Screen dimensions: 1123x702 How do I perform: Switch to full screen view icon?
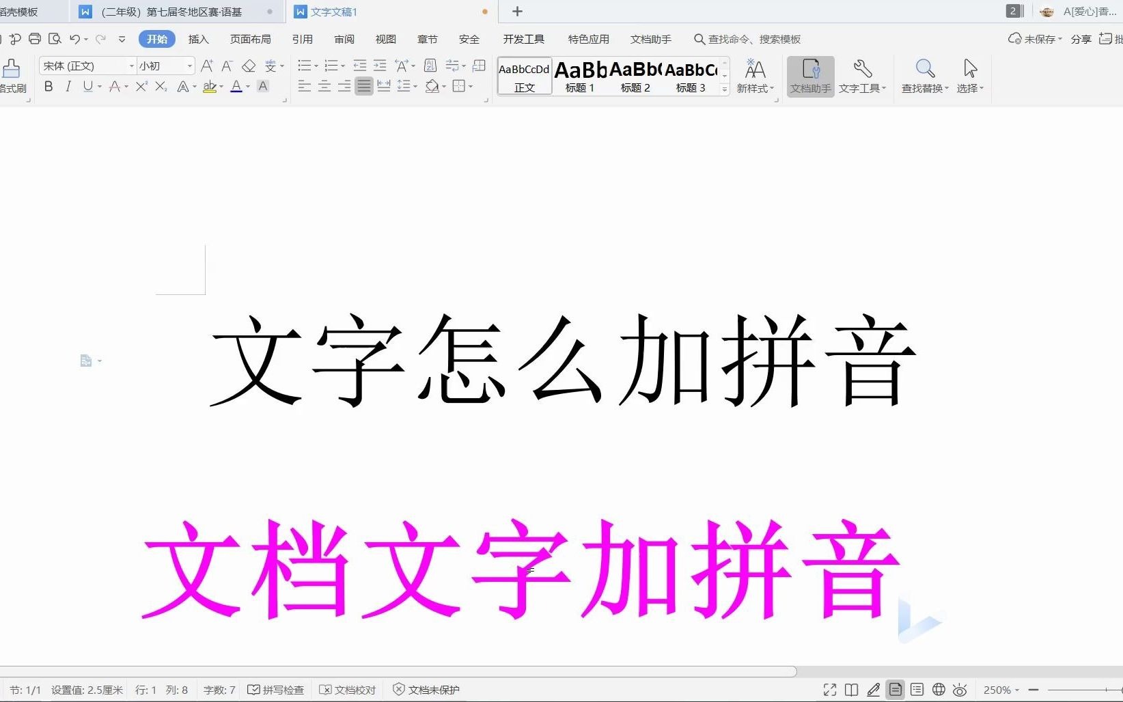point(829,690)
